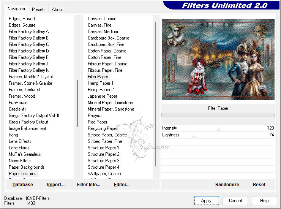
Task: Select Hemp Paper 2 filter
Action: (x=101, y=90)
